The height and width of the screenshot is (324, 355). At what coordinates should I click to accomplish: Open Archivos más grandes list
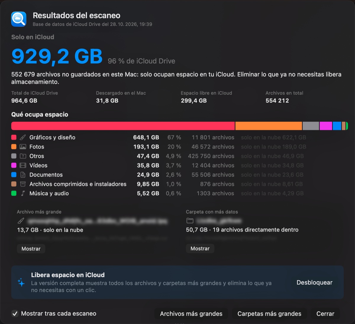[x=191, y=314]
